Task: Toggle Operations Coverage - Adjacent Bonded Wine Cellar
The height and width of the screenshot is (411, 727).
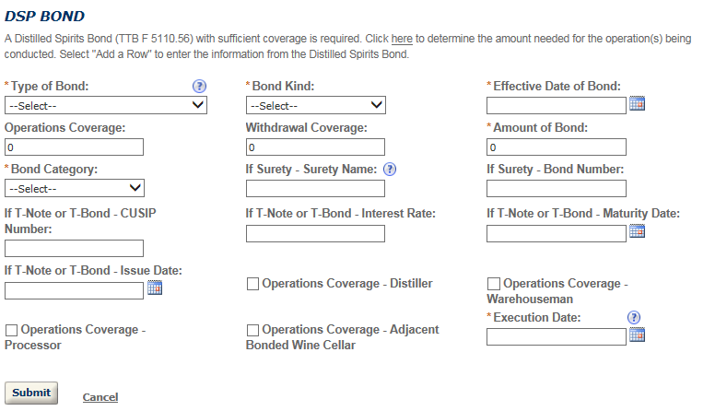Action: pos(252,330)
